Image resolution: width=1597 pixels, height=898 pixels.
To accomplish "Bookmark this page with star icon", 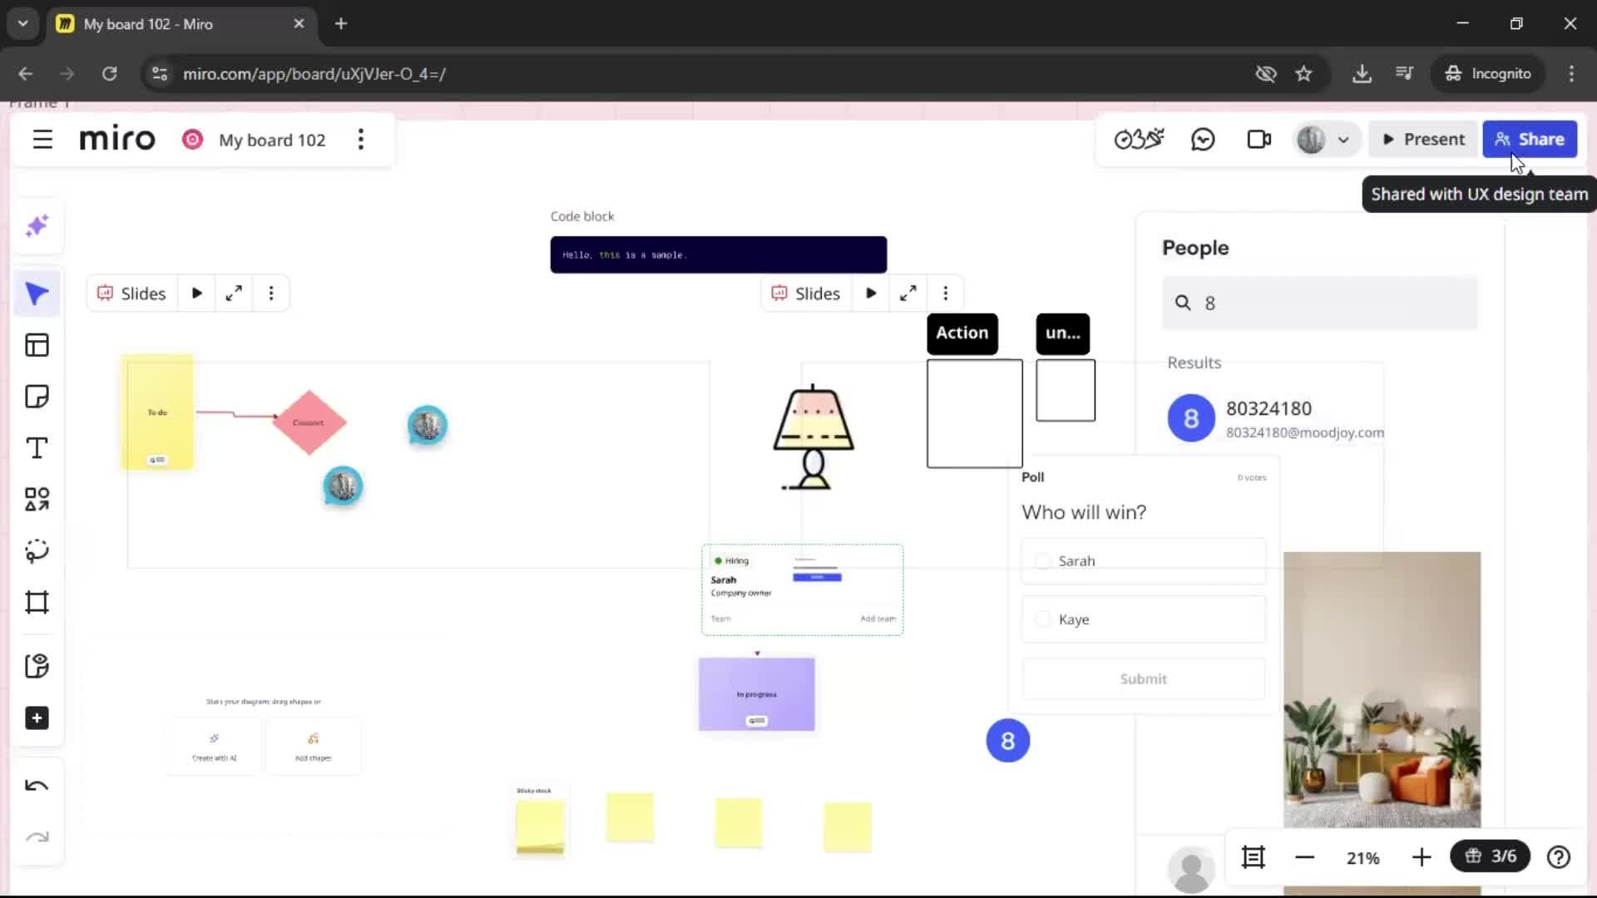I will [1303, 73].
